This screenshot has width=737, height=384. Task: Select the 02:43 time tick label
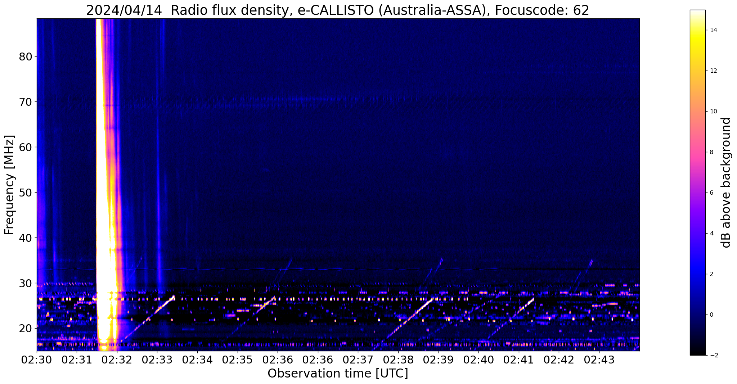pyautogui.click(x=599, y=360)
